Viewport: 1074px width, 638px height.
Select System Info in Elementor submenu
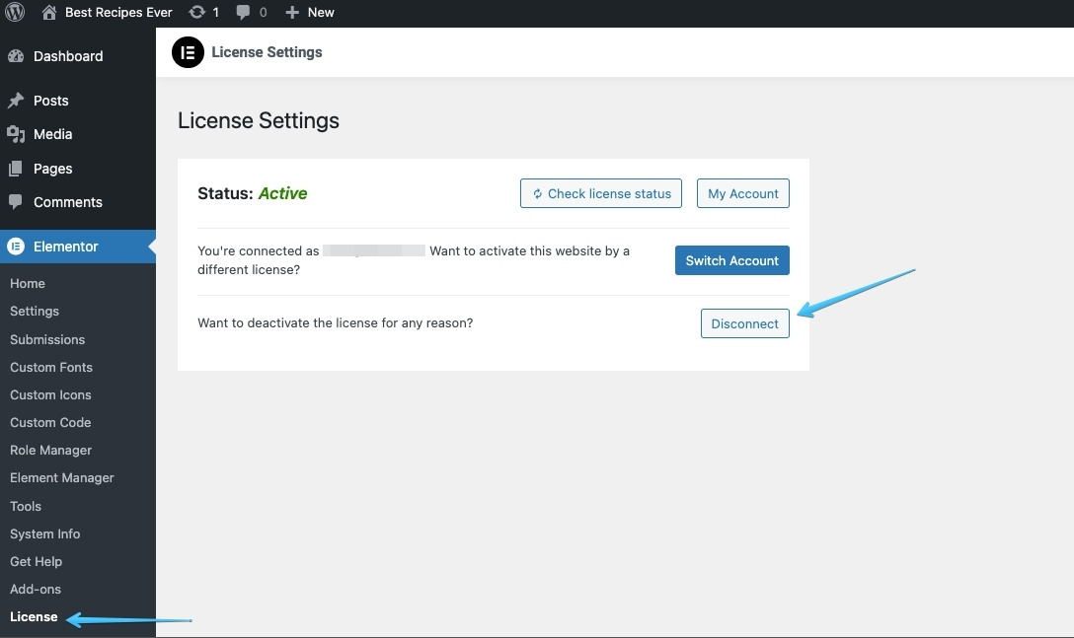click(x=45, y=533)
